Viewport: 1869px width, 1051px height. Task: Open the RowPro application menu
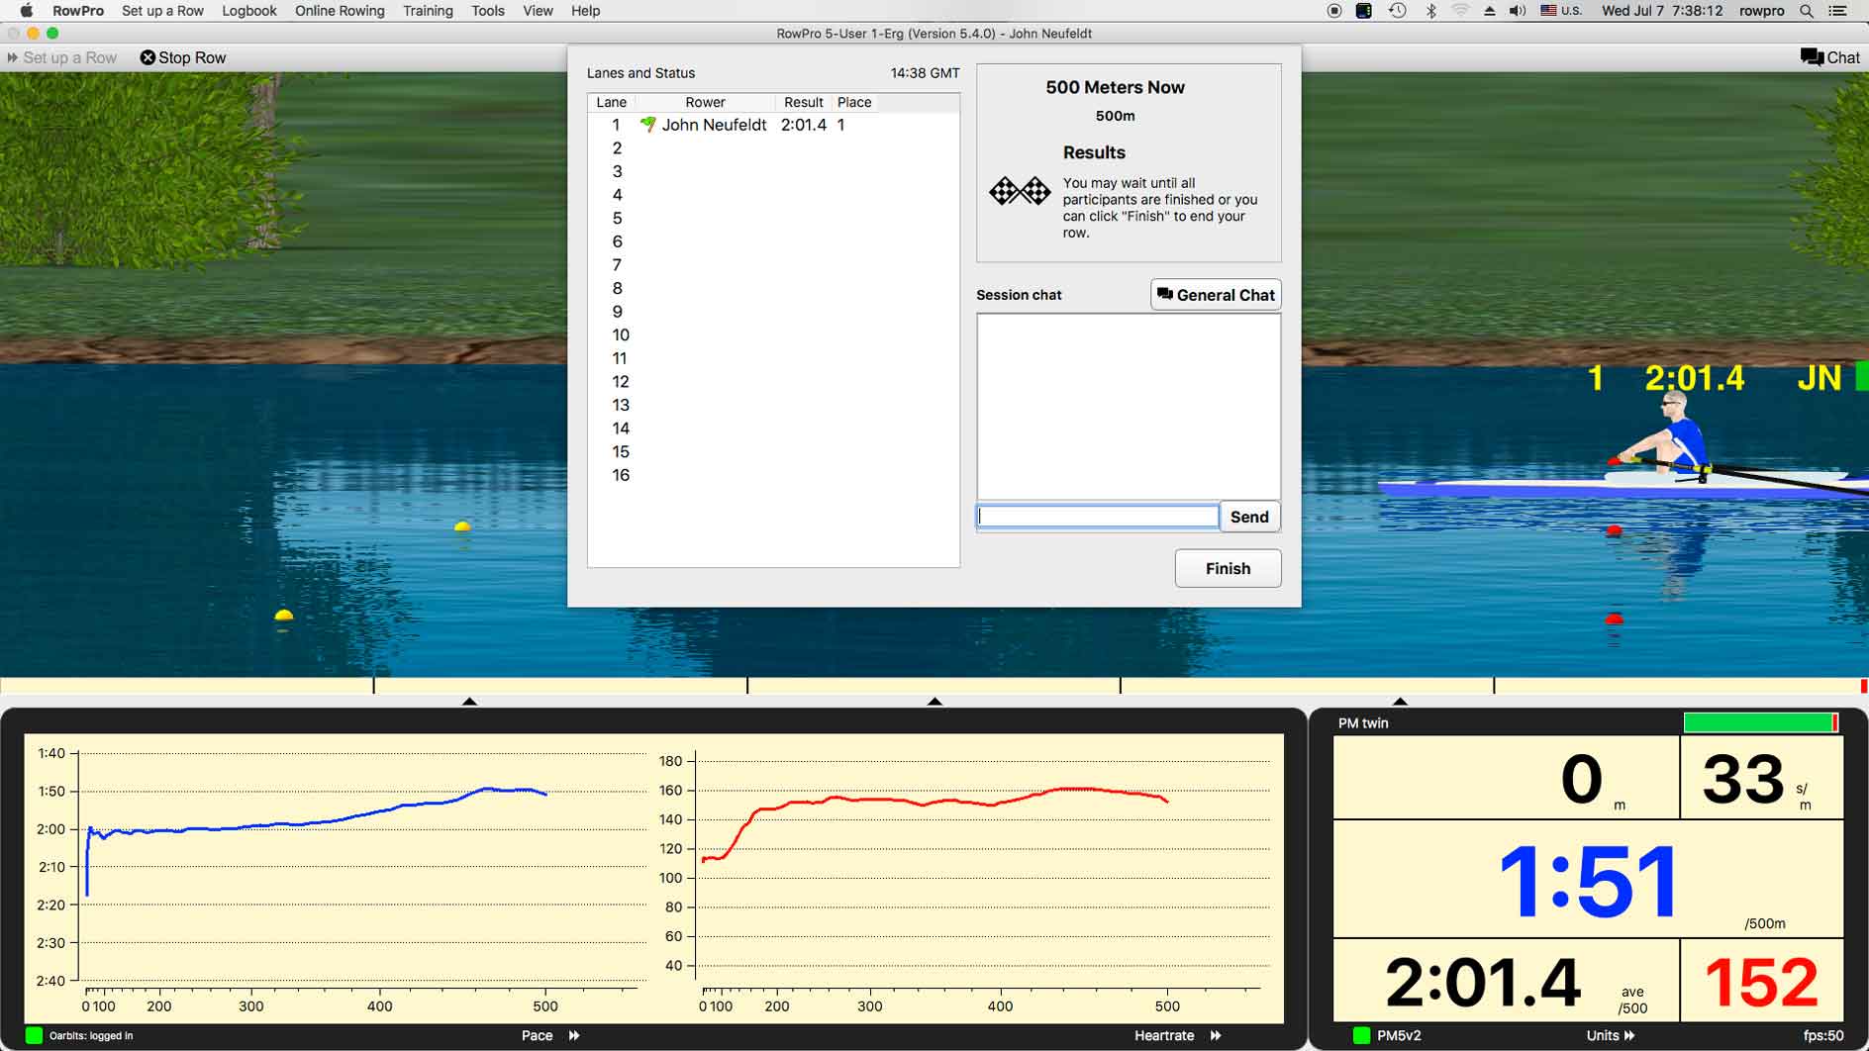point(78,11)
